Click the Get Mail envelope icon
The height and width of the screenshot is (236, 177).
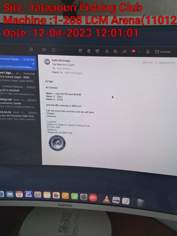point(44,50)
